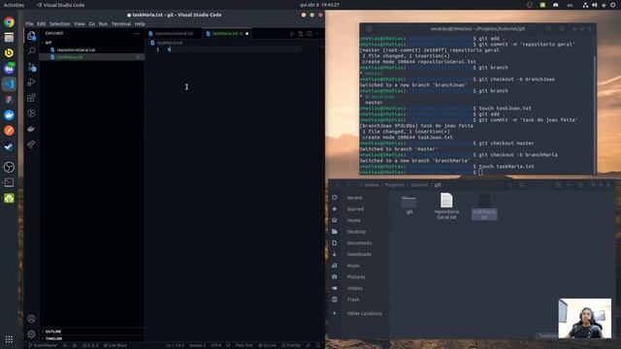This screenshot has width=621, height=349.
Task: Launch Google Chrome from the dock
Action: click(9, 21)
